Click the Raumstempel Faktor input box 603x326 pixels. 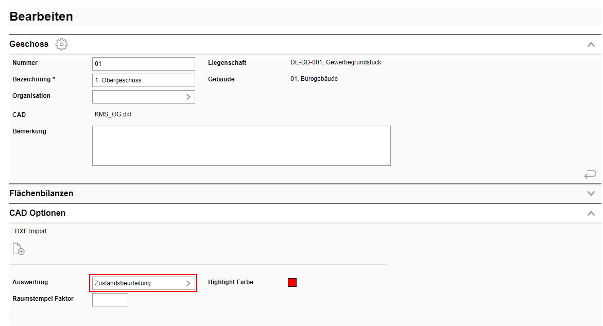tap(110, 299)
